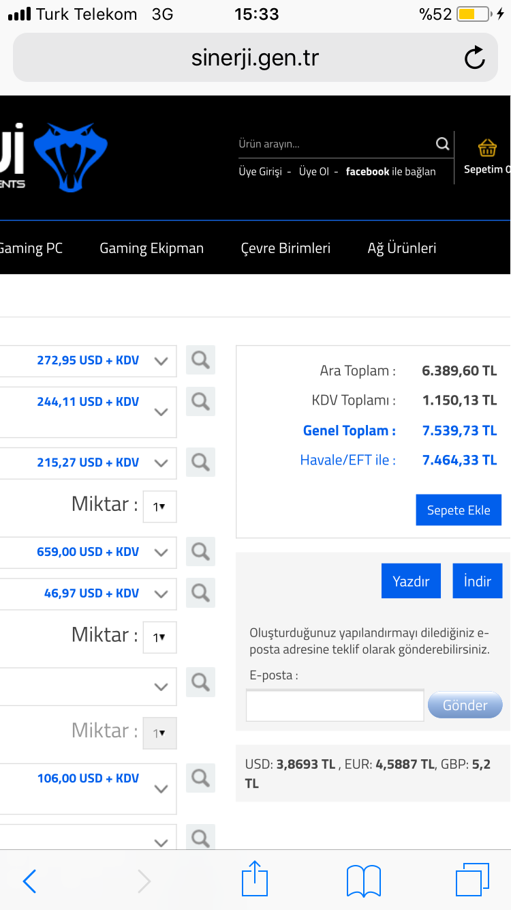The width and height of the screenshot is (511, 910).
Task: Inspect product next to 244,11 USD row
Action: [200, 402]
